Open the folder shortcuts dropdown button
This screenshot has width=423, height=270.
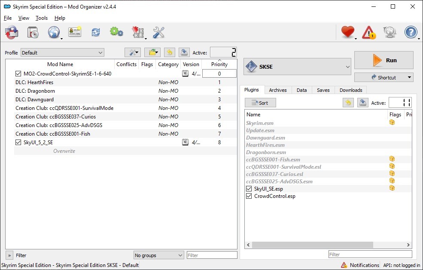[x=152, y=52]
